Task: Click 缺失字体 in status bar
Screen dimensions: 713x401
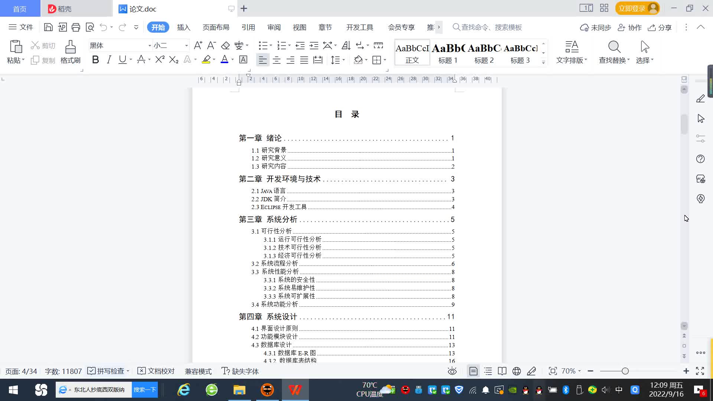Action: click(240, 371)
